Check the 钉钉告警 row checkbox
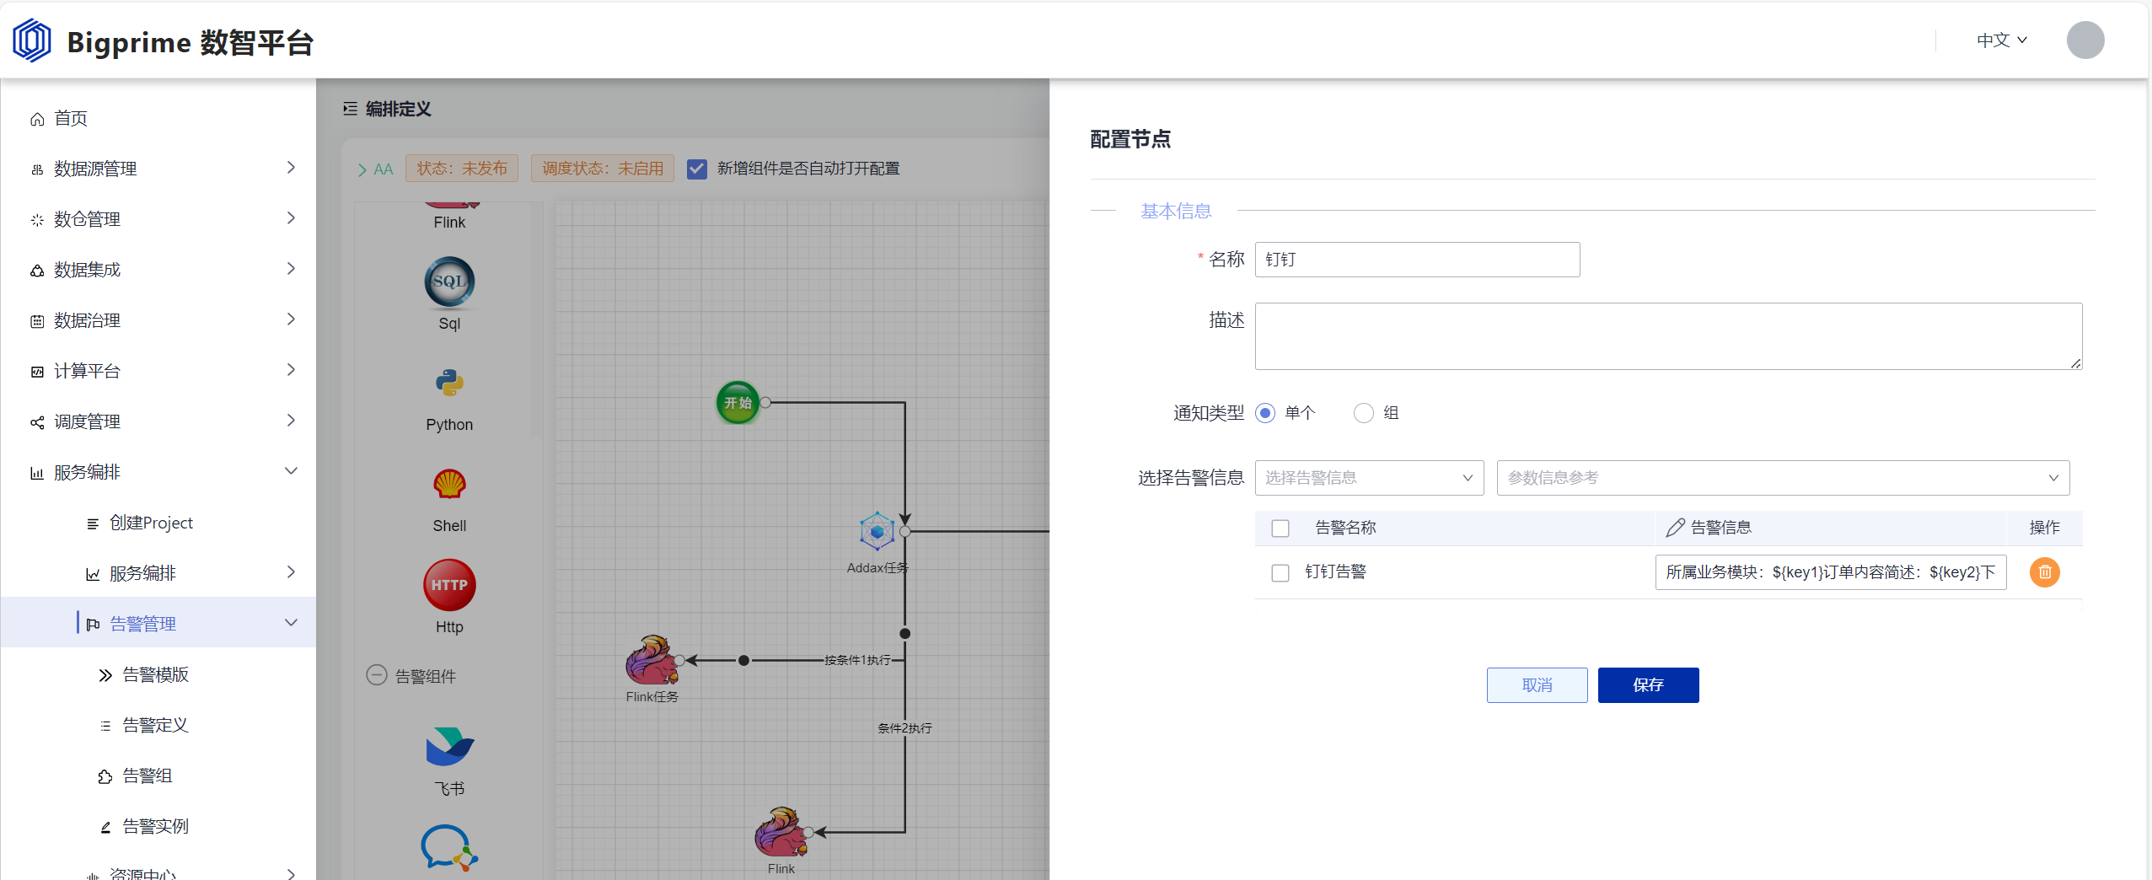This screenshot has height=880, width=2152. tap(1280, 573)
